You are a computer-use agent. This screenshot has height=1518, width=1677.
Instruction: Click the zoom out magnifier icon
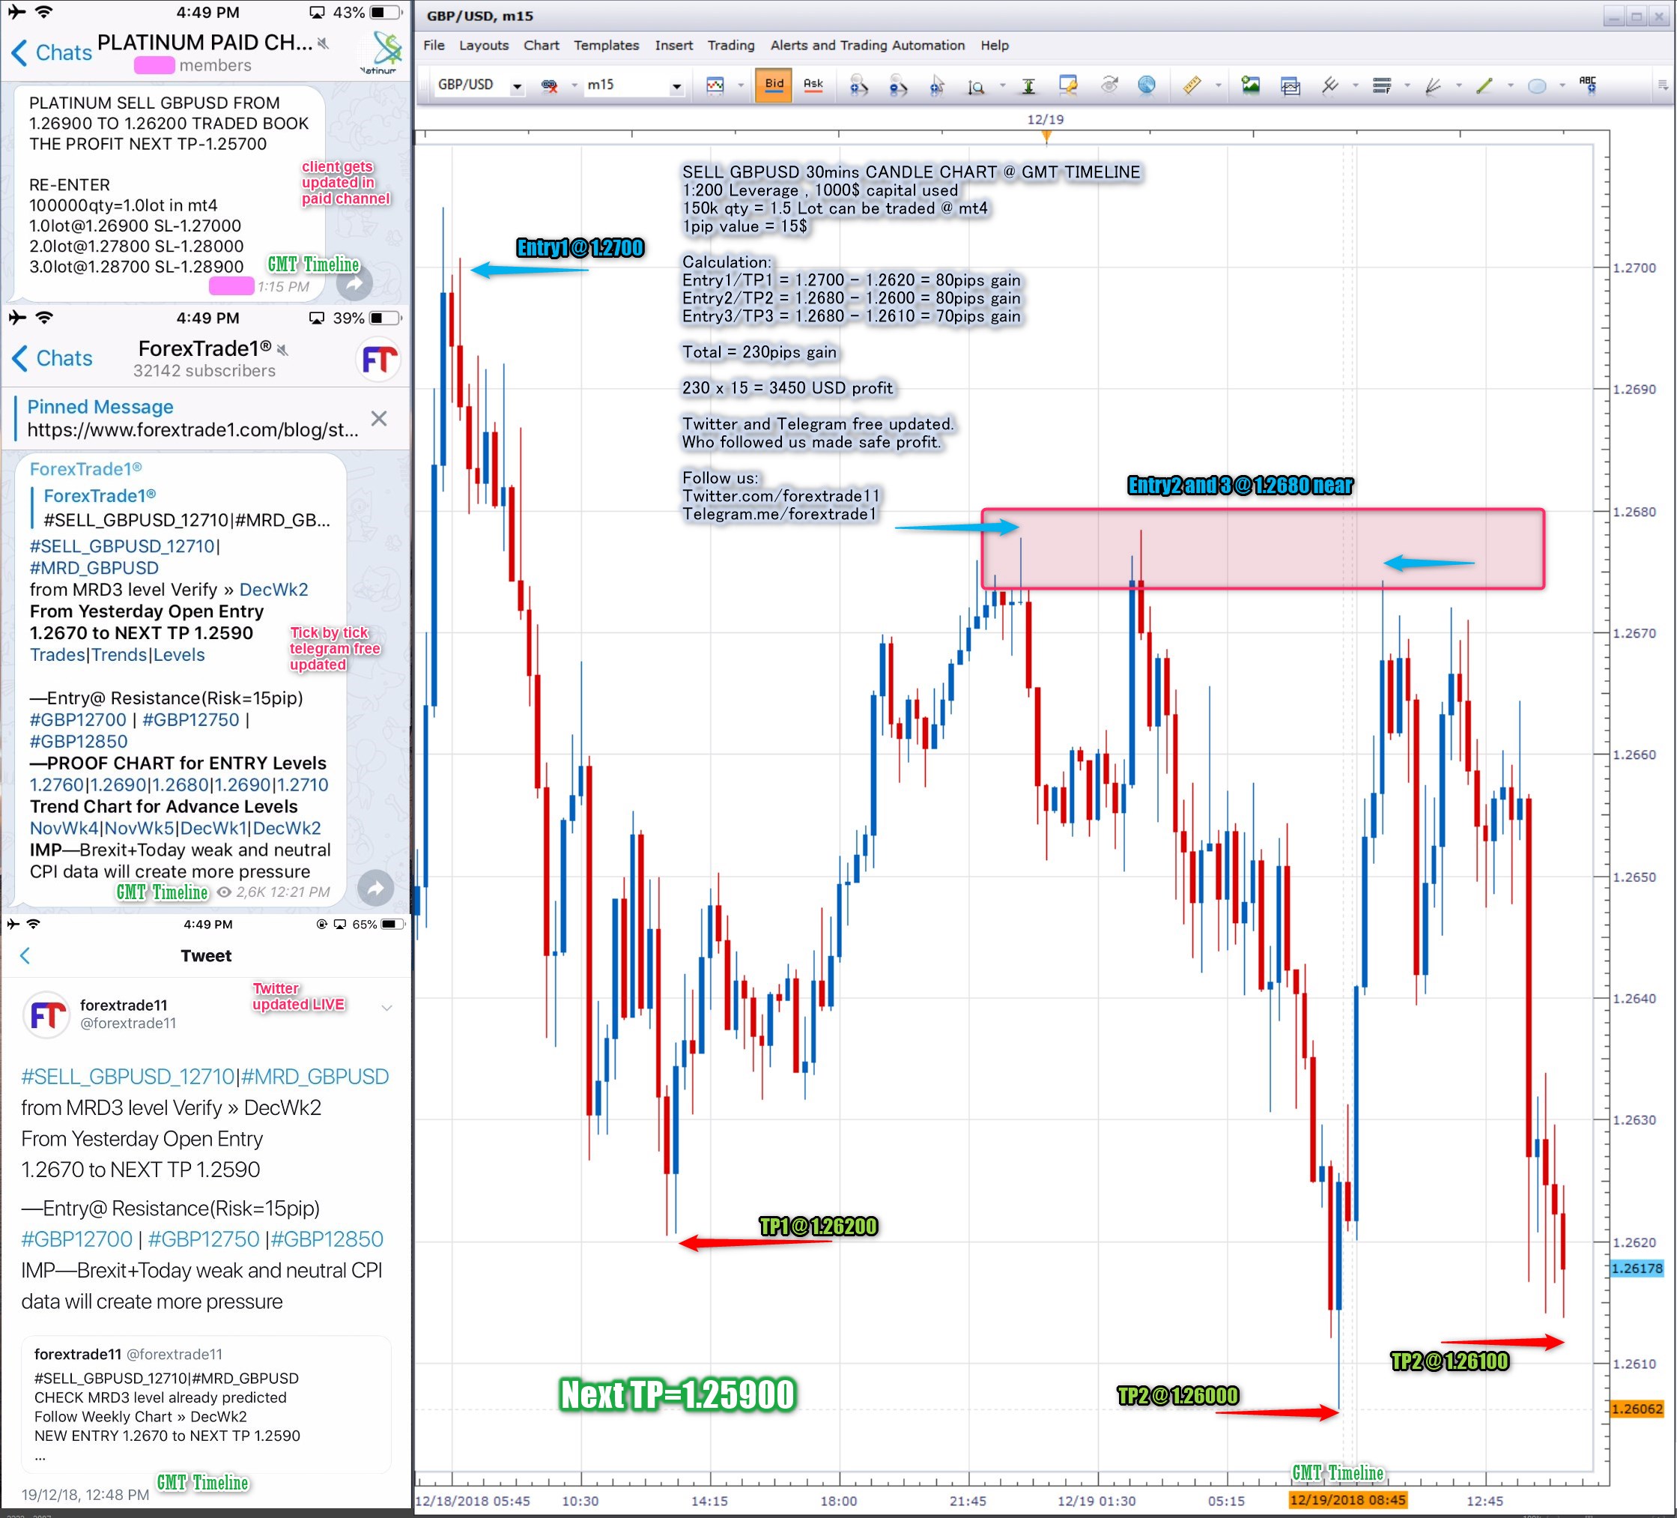(x=897, y=85)
